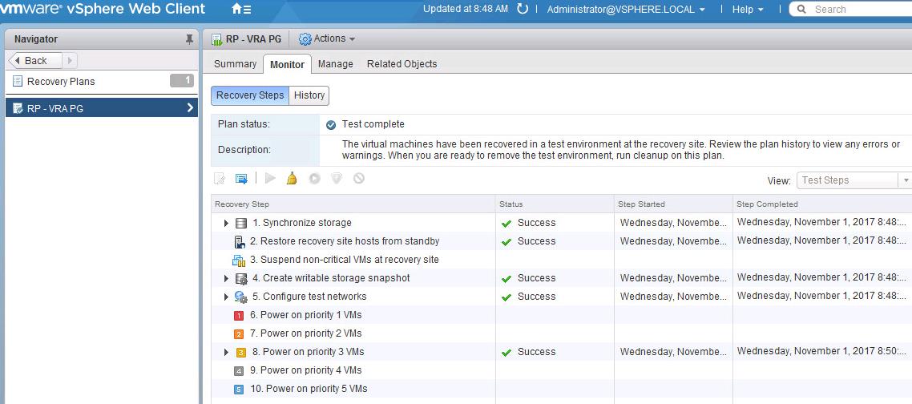This screenshot has width=912, height=404.
Task: Show the History view
Action: pyautogui.click(x=309, y=95)
